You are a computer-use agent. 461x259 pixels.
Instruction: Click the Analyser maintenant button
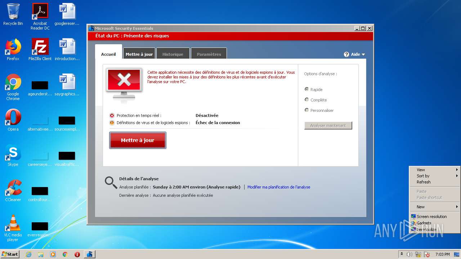click(328, 126)
